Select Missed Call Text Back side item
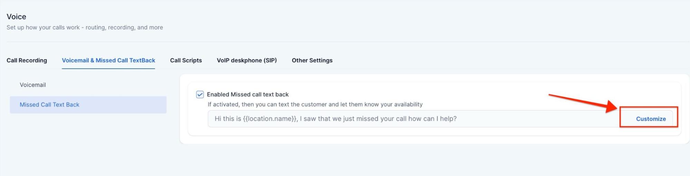690x176 pixels. pos(49,105)
